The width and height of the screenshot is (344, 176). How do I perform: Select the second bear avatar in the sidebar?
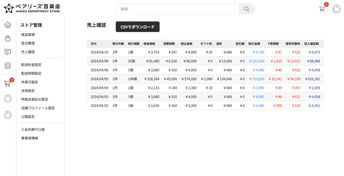pyautogui.click(x=8, y=115)
